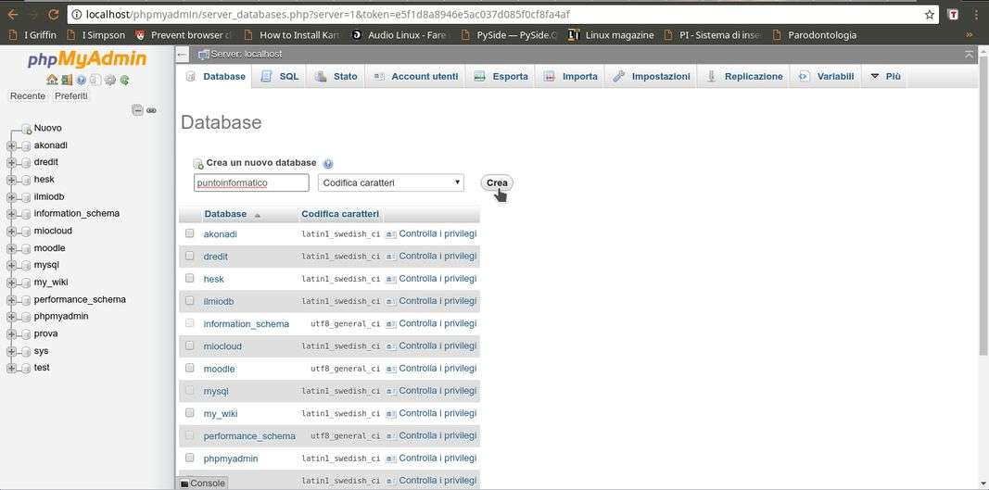
Task: Click the privileges icon in the akonadi row
Action: (x=391, y=234)
